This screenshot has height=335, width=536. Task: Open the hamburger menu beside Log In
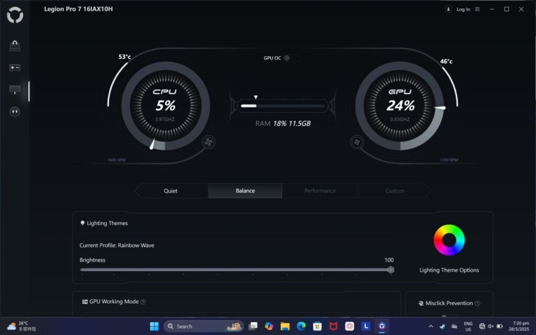click(477, 9)
